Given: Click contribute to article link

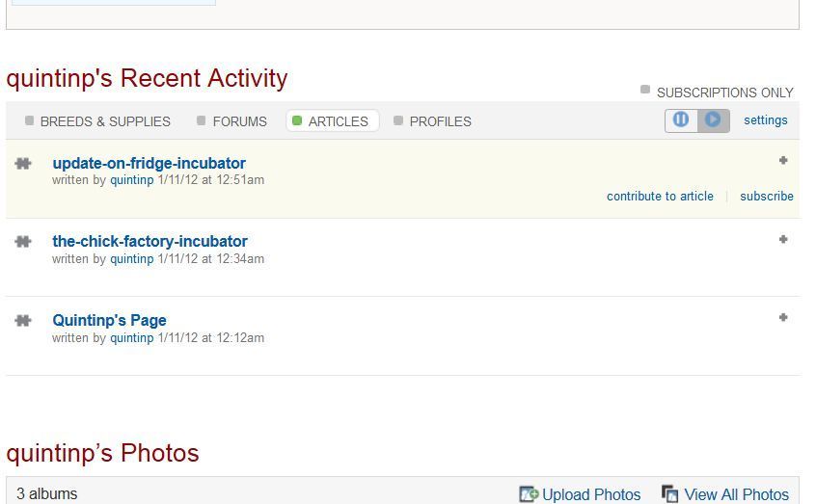Looking at the screenshot, I should [x=660, y=197].
